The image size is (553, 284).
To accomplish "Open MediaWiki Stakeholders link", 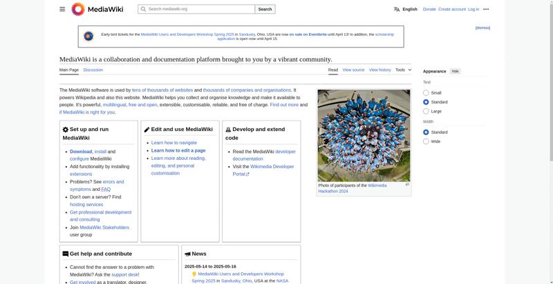I will point(104,227).
